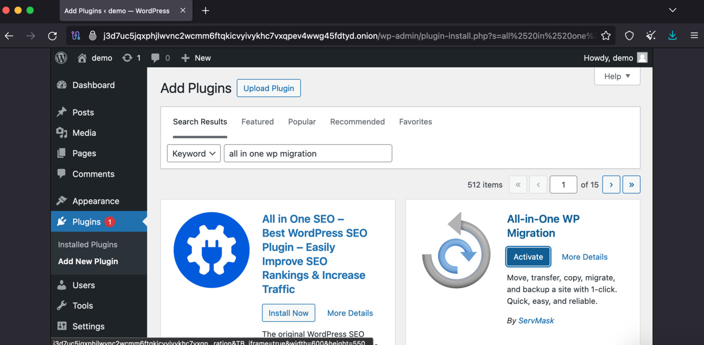Switch to the Recommended tab
This screenshot has width=704, height=345.
click(357, 122)
